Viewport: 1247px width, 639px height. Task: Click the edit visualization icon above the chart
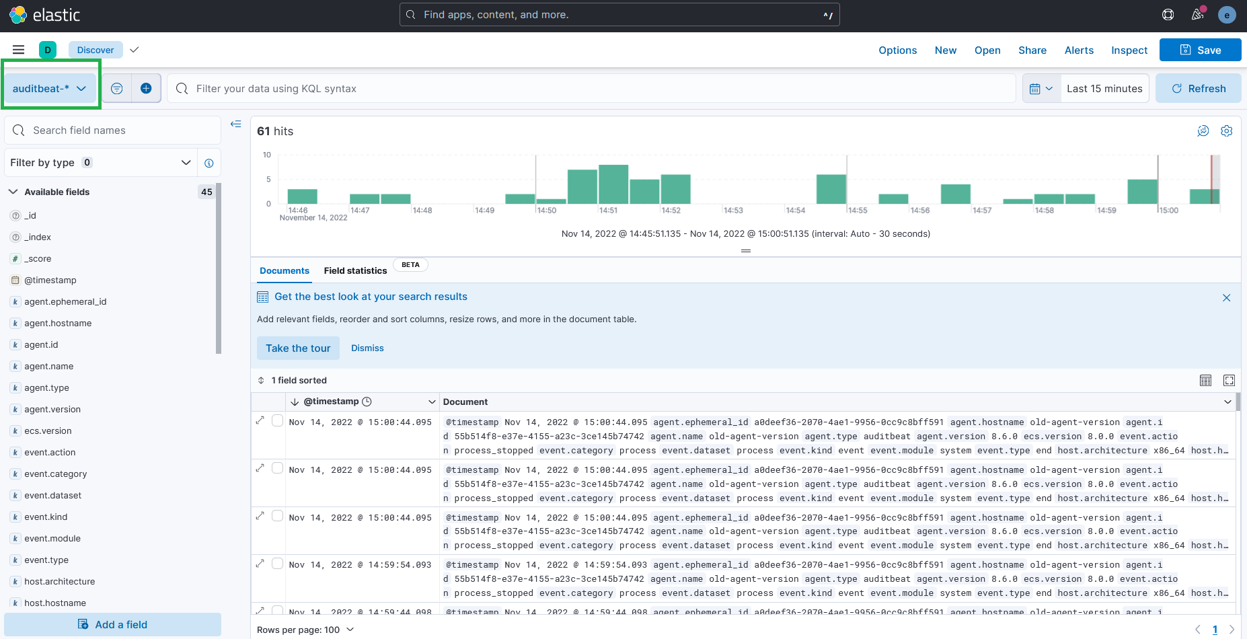[1203, 131]
